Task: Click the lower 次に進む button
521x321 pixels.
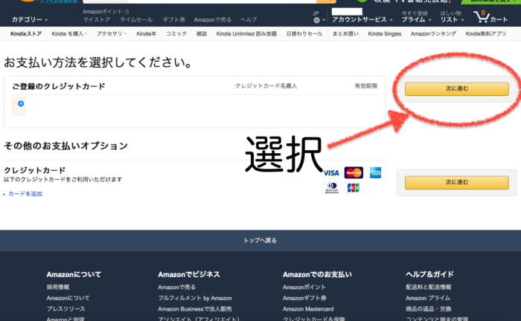Action: click(456, 182)
